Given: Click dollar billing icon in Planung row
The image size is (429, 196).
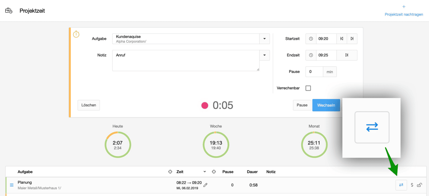Looking at the screenshot, I should [x=412, y=185].
